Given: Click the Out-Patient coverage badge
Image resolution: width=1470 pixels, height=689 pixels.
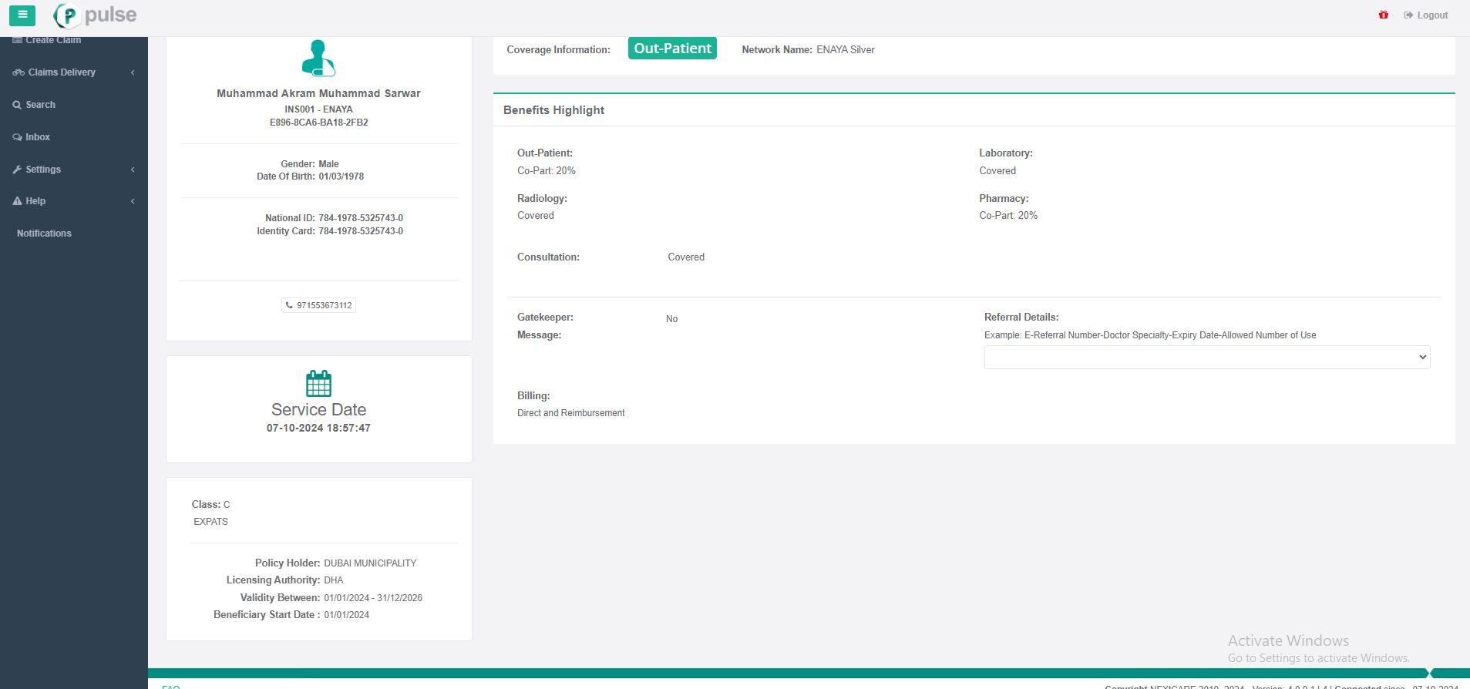Looking at the screenshot, I should [x=672, y=49].
